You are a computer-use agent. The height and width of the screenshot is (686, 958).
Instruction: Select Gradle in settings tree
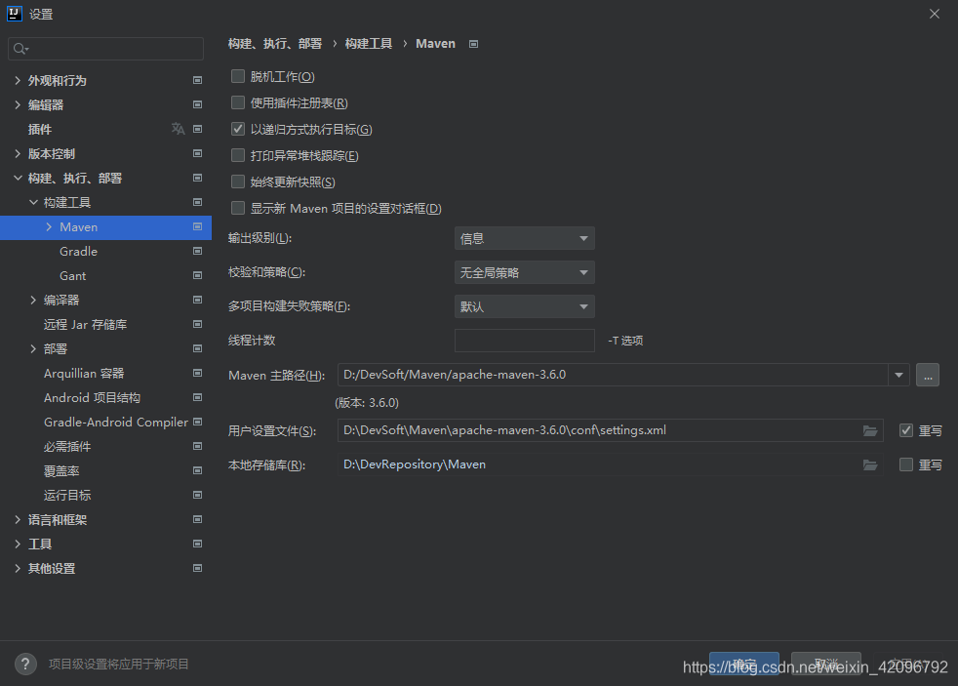pos(78,251)
